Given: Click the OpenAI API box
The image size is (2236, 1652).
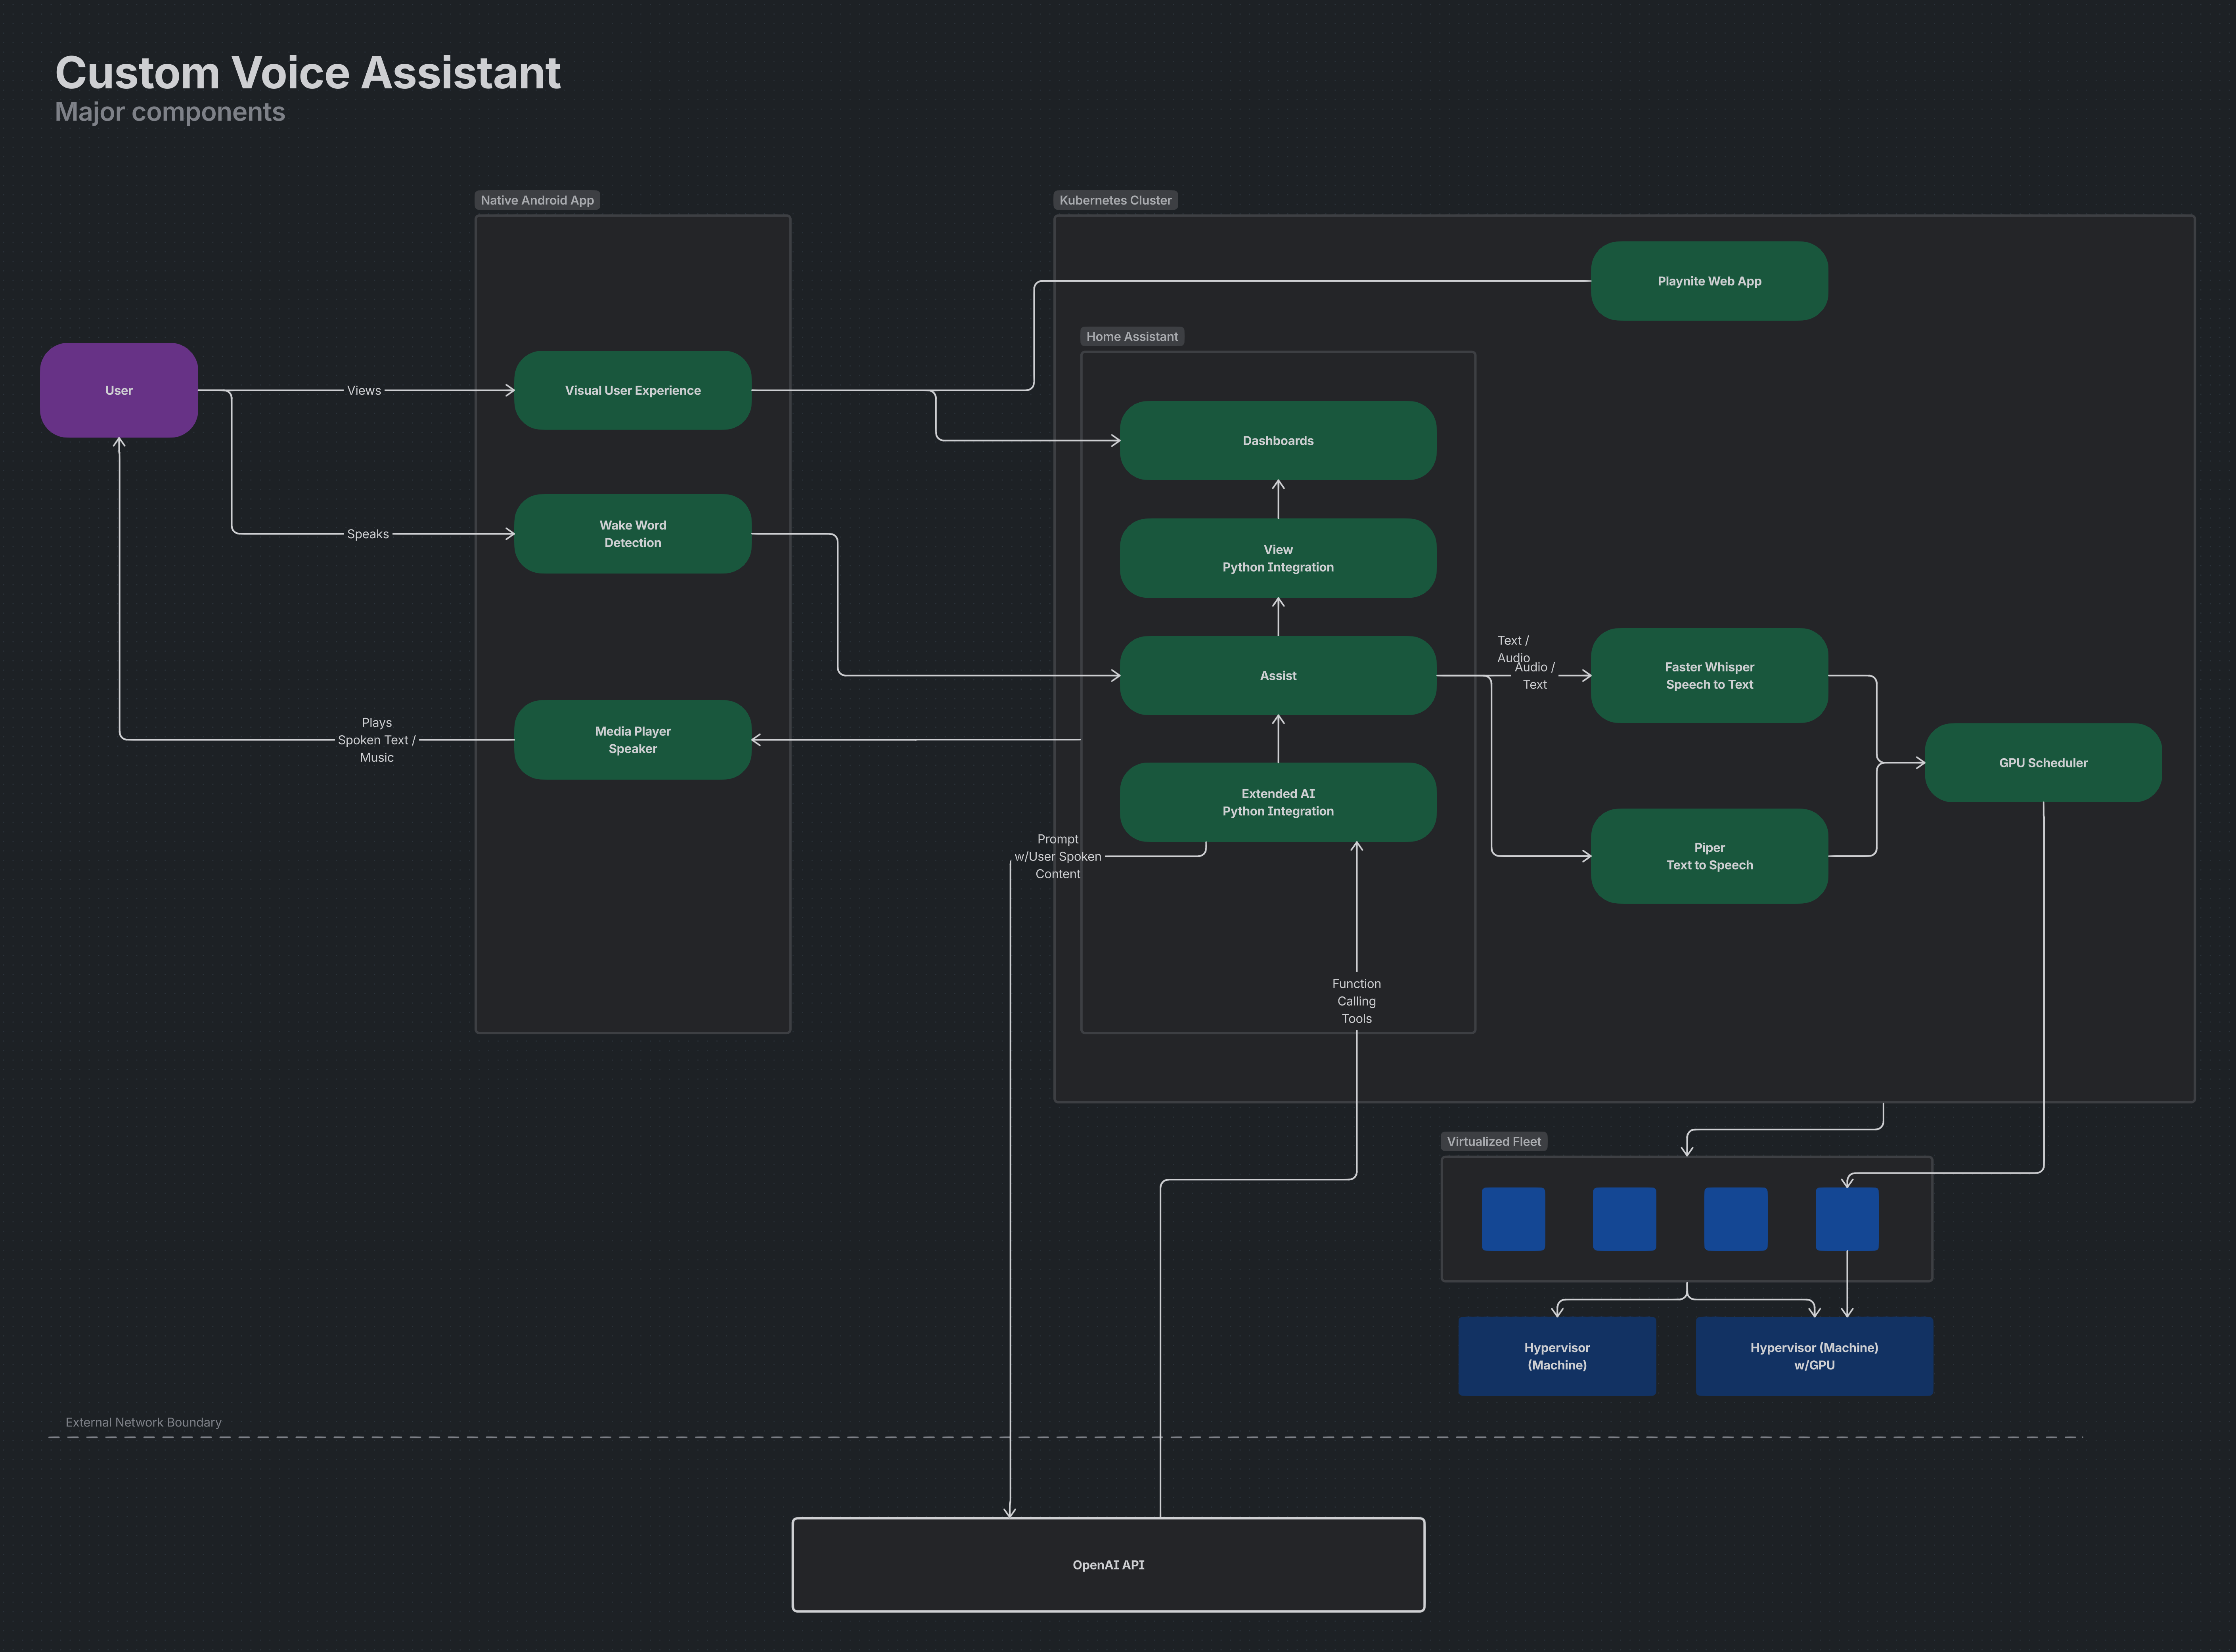Looking at the screenshot, I should click(1108, 1564).
